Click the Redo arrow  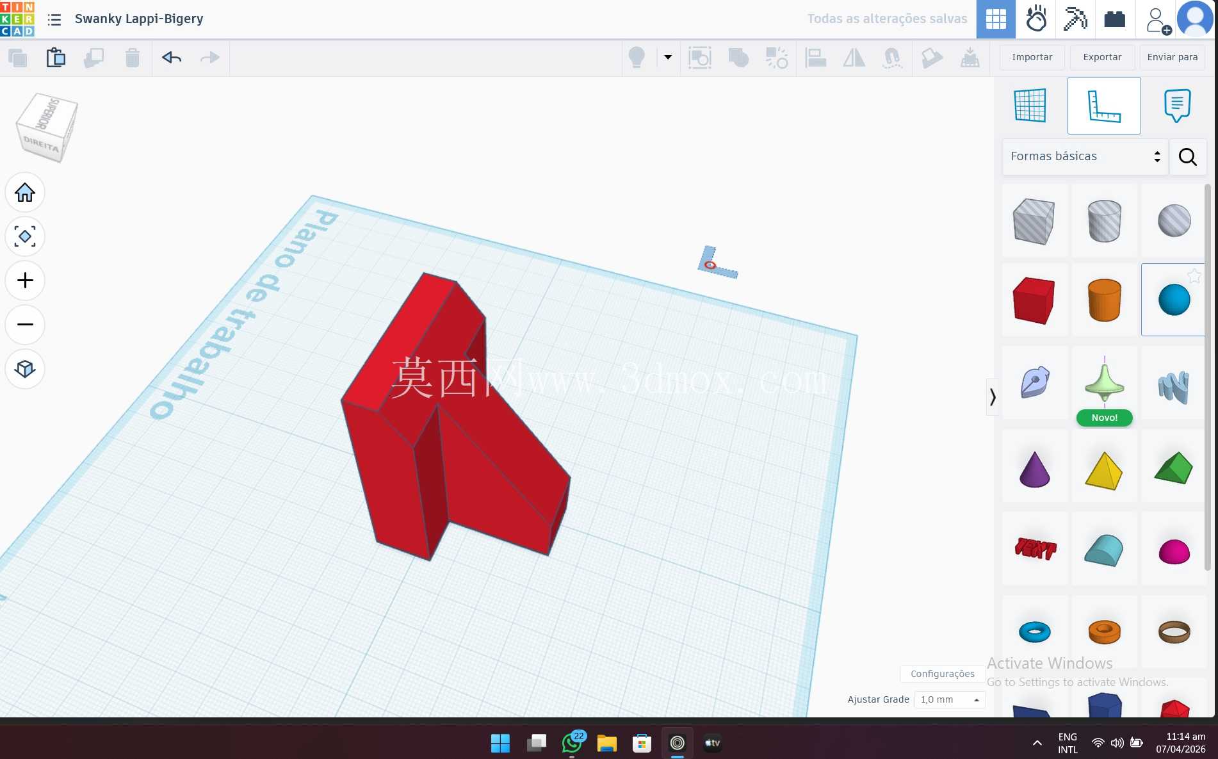point(210,58)
